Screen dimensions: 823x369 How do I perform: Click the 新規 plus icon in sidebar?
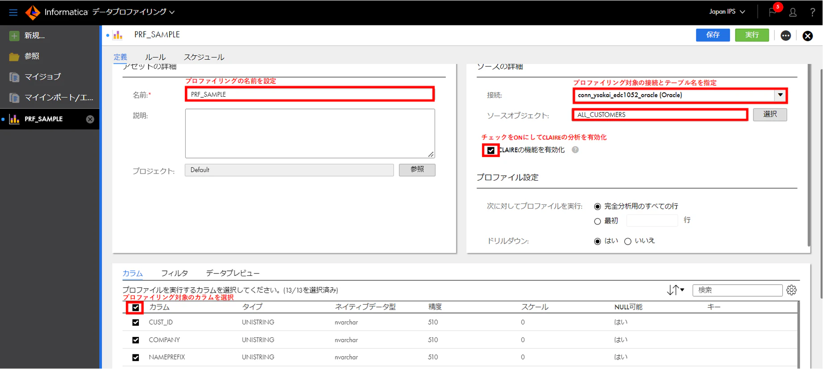click(14, 36)
